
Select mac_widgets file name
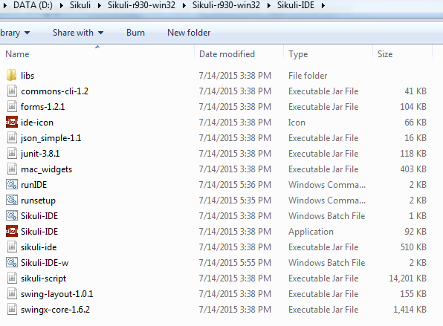pos(46,169)
